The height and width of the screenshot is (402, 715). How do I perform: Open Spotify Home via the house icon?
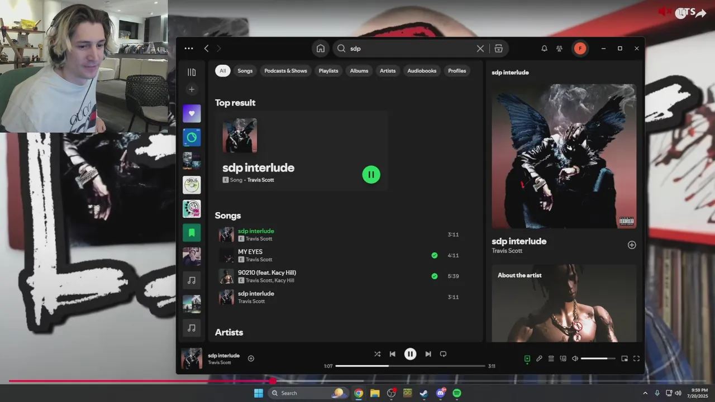321,49
